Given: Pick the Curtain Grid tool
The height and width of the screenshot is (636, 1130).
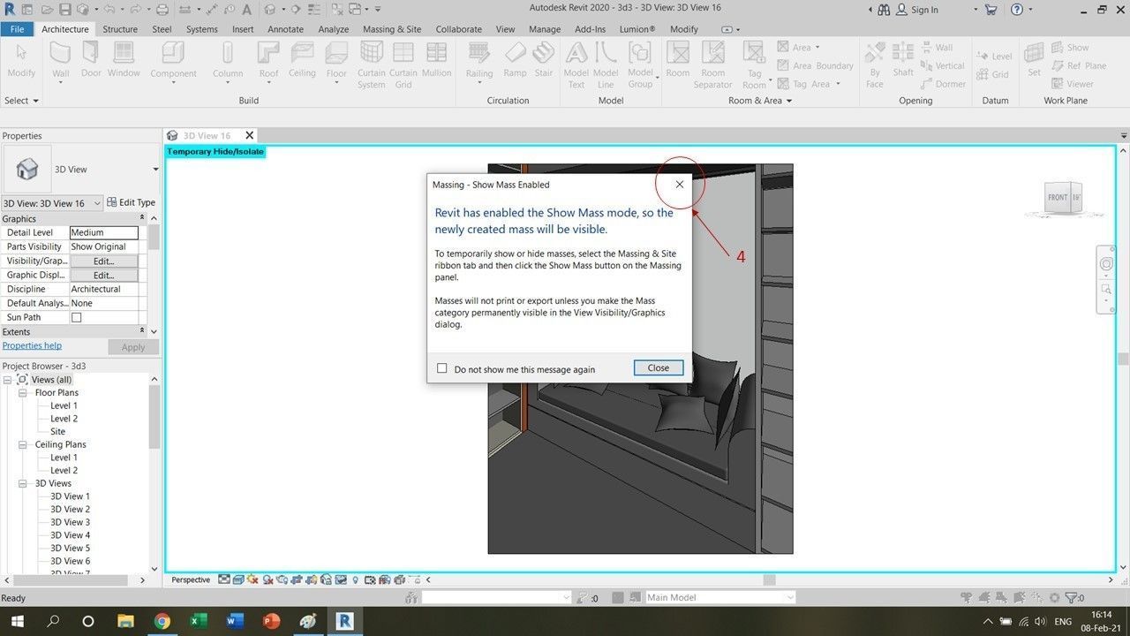Looking at the screenshot, I should (x=403, y=64).
